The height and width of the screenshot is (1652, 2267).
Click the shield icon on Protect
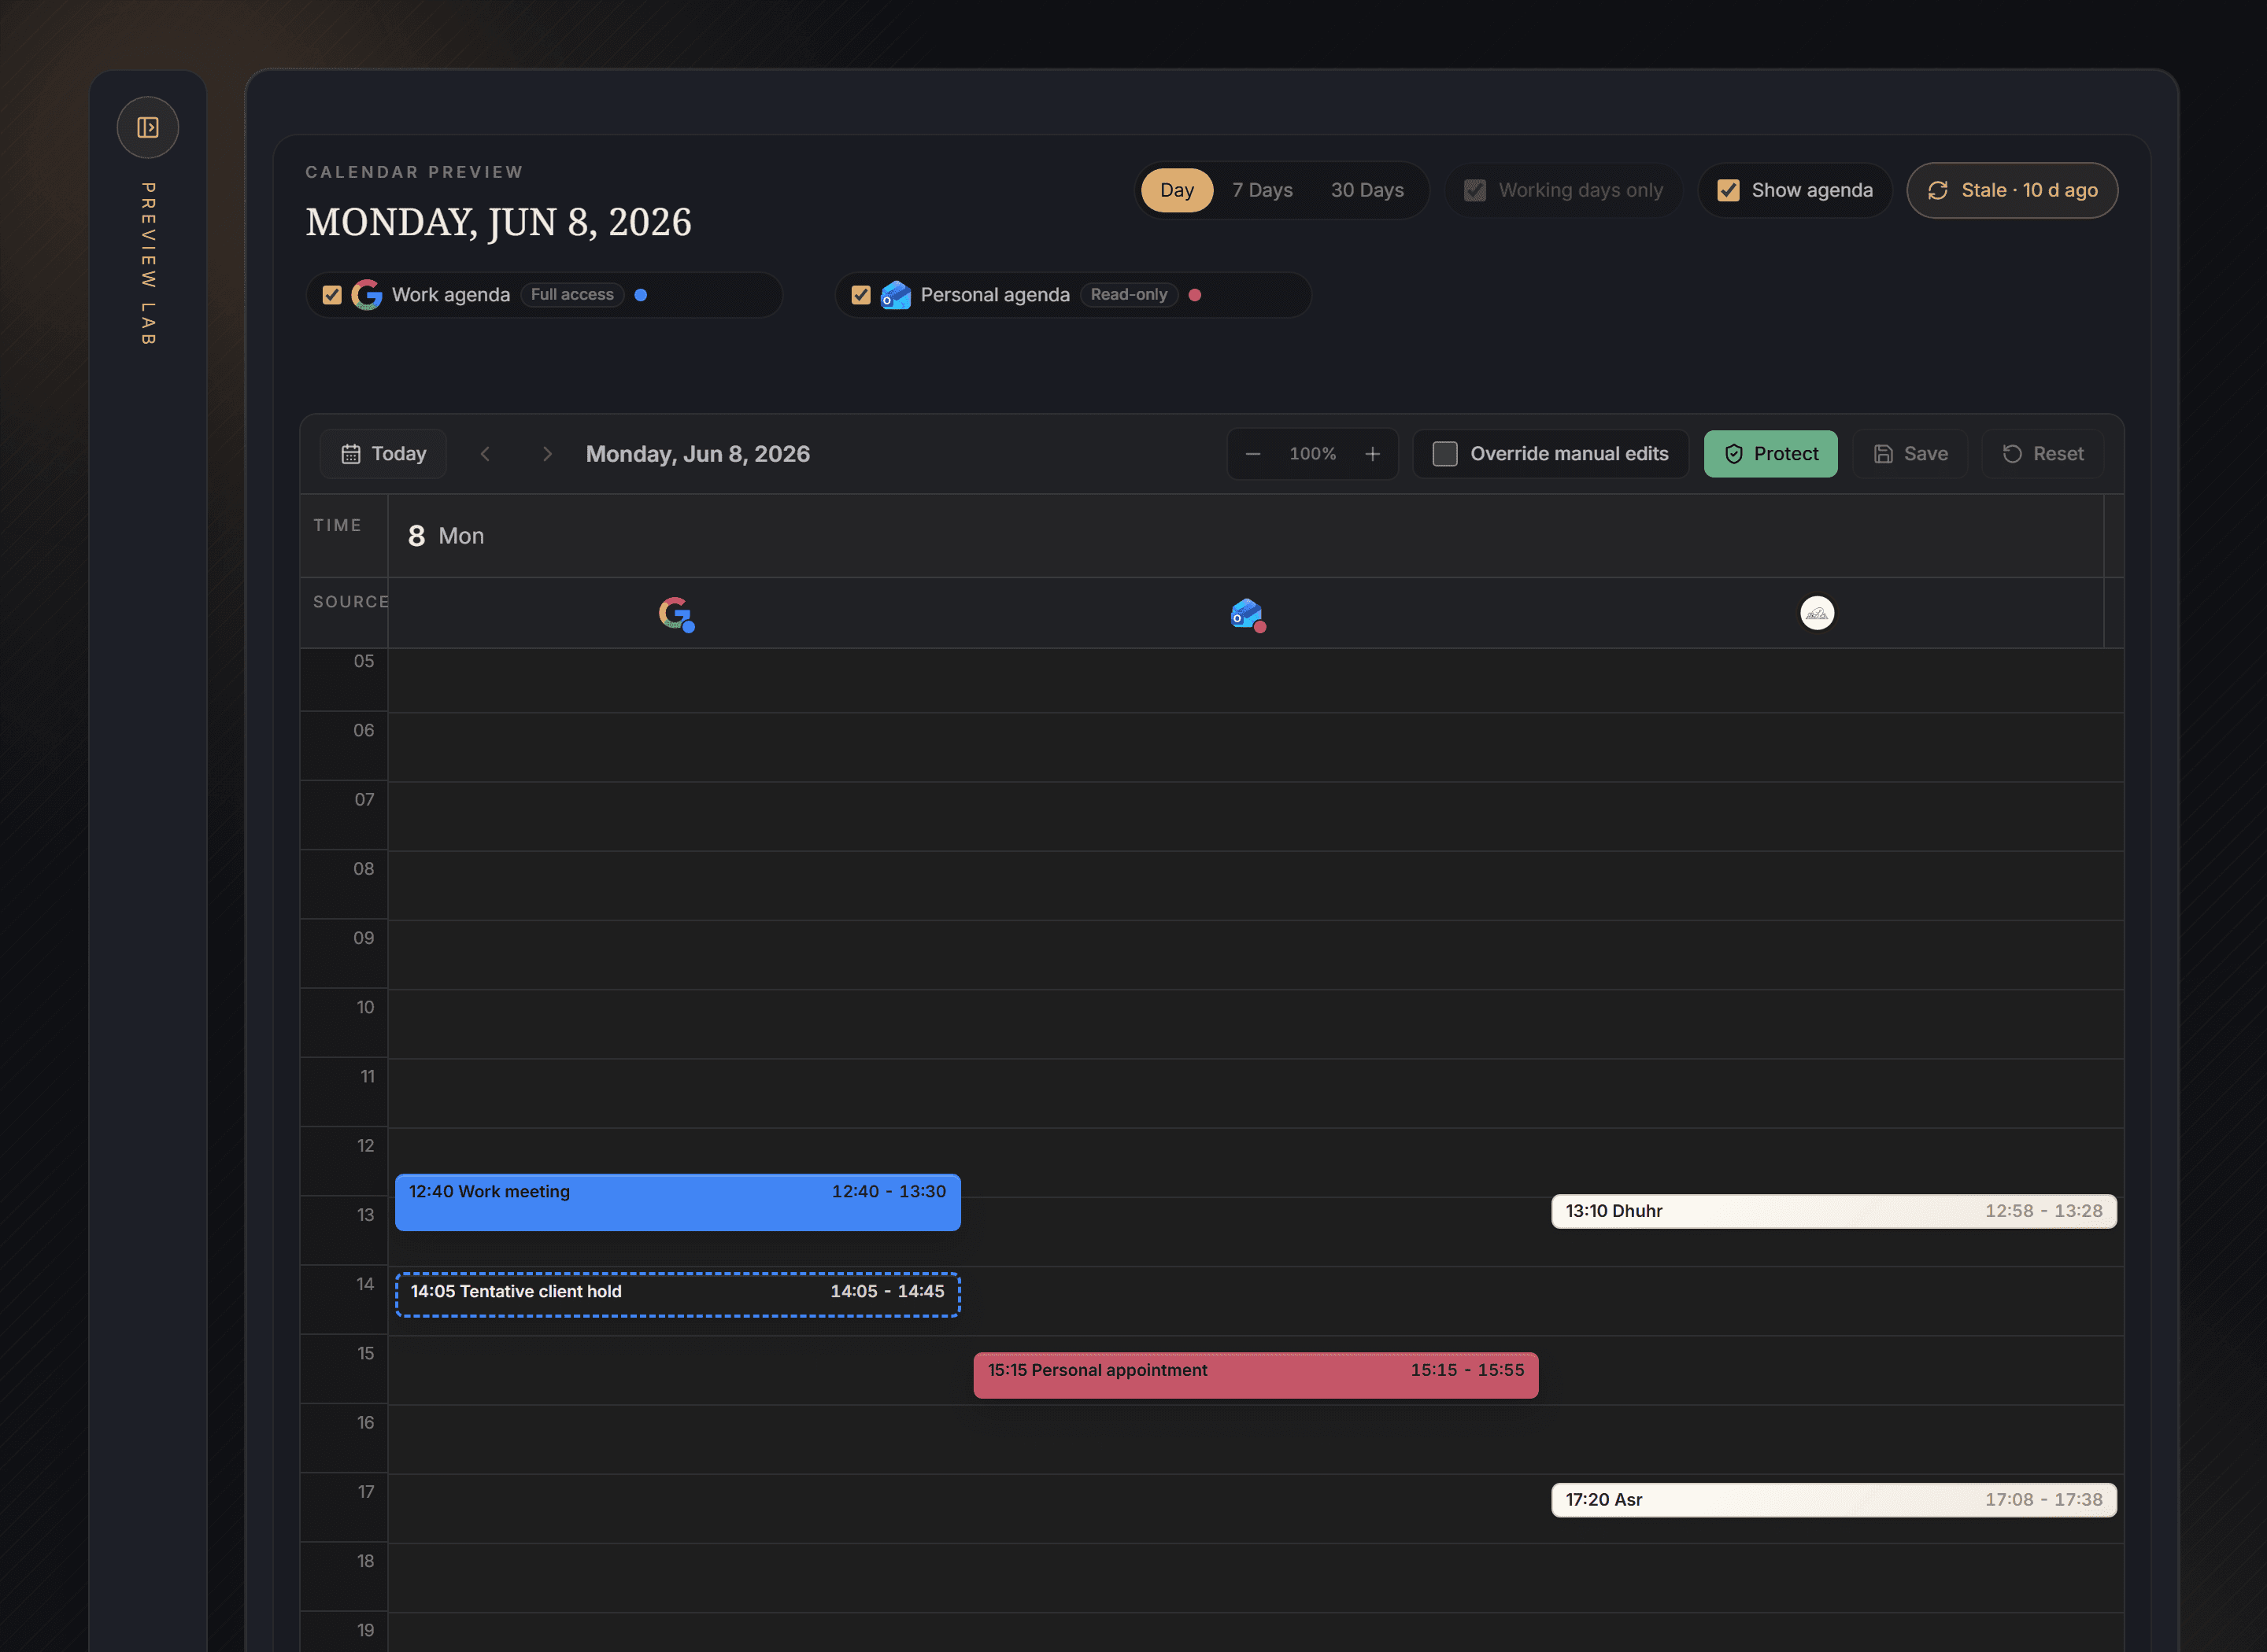click(x=1734, y=454)
